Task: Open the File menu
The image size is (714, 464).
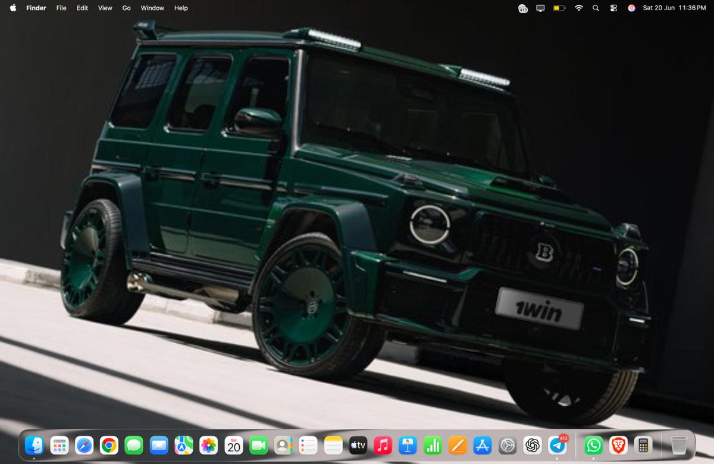Action: [x=61, y=8]
